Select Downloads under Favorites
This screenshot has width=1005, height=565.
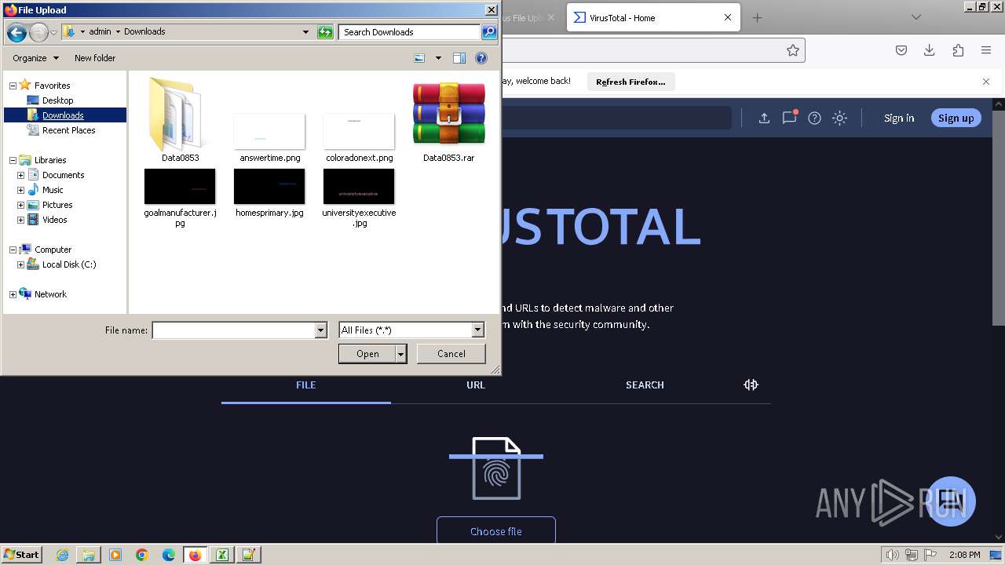click(x=63, y=115)
